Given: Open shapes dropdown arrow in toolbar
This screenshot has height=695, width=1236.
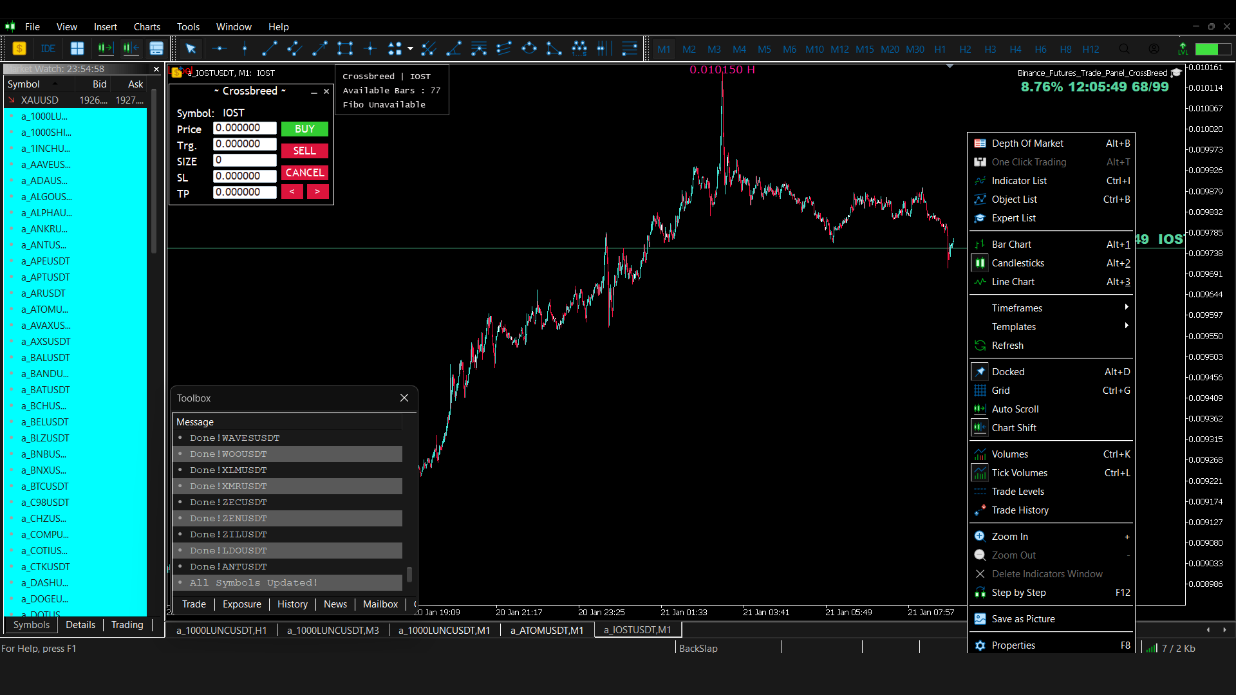Looking at the screenshot, I should coord(410,49).
